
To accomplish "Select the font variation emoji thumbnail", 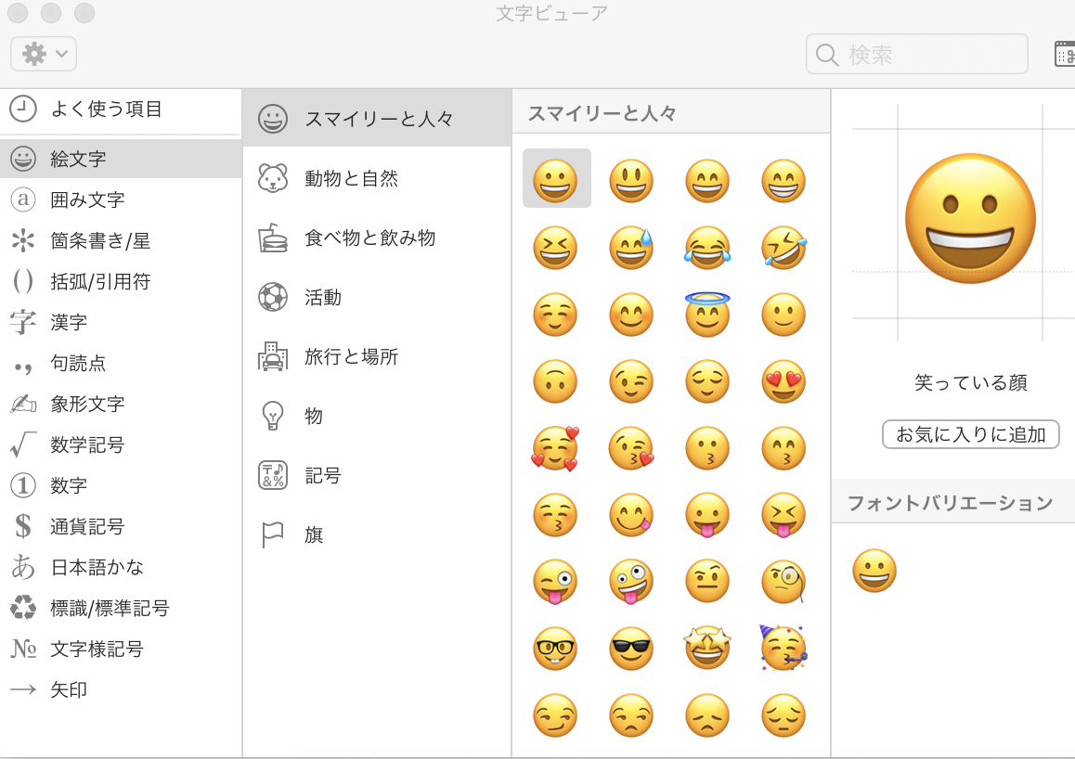I will (x=874, y=571).
